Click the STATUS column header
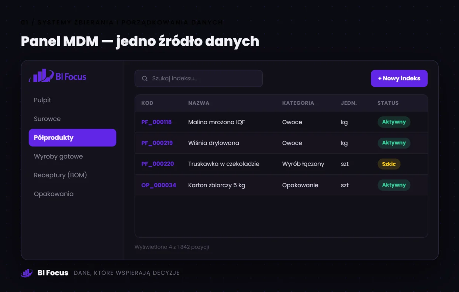Image resolution: width=459 pixels, height=292 pixels. pyautogui.click(x=388, y=103)
